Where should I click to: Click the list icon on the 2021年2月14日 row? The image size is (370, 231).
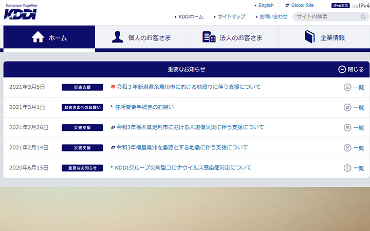[347, 148]
